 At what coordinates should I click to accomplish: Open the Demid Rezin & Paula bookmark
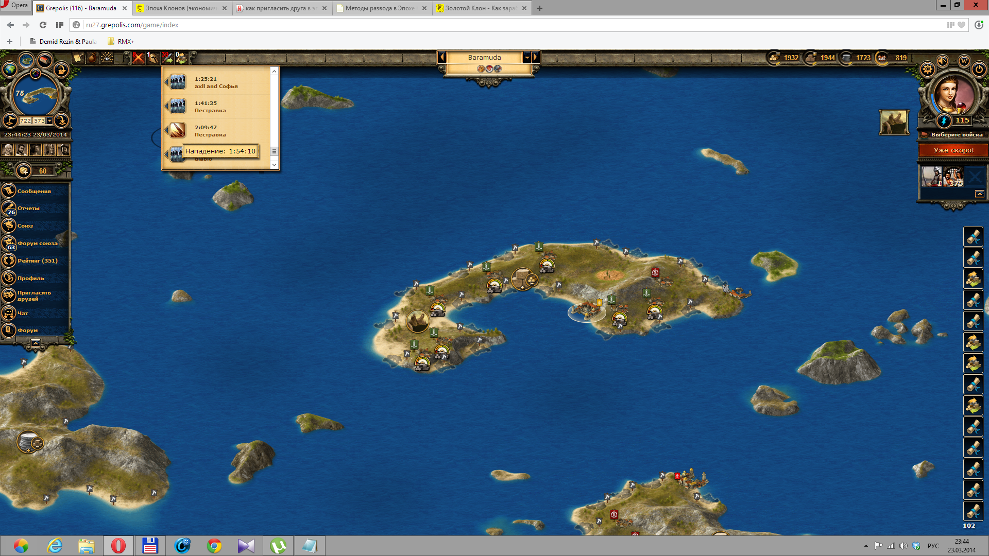63,41
